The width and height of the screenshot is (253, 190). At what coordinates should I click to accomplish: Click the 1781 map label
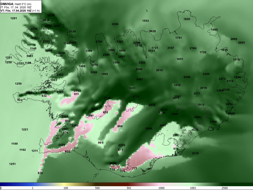[178, 38]
